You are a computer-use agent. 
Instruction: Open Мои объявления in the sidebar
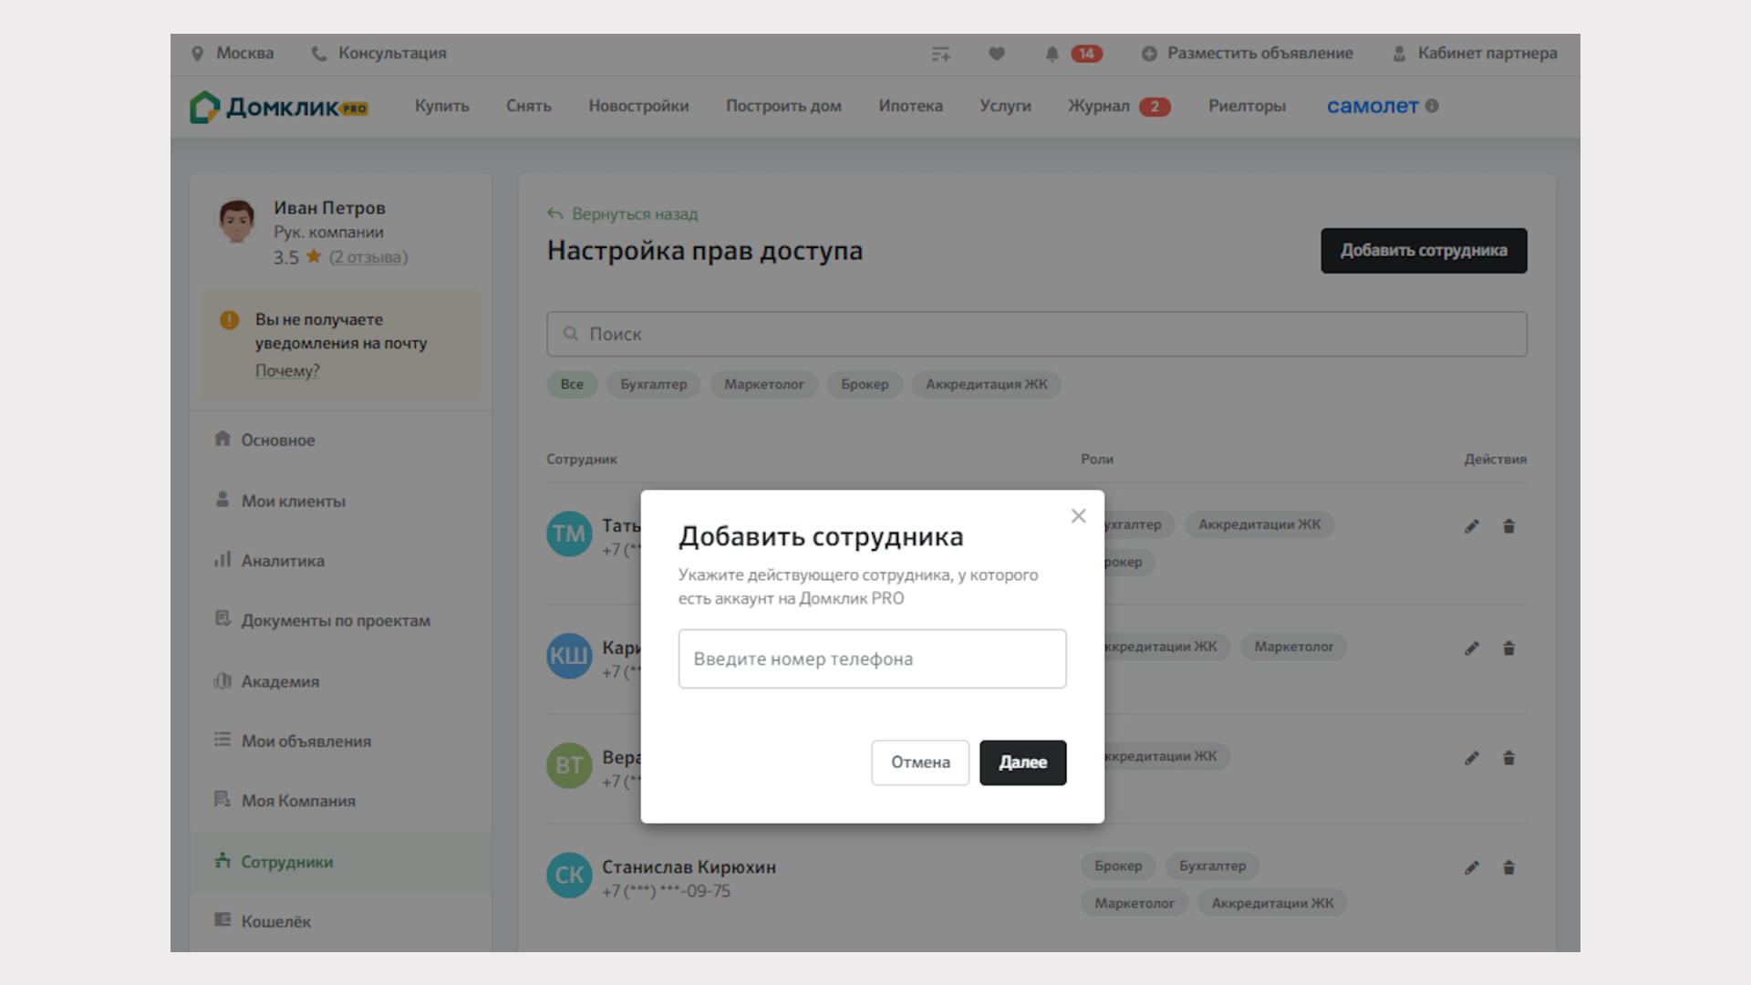[340, 741]
